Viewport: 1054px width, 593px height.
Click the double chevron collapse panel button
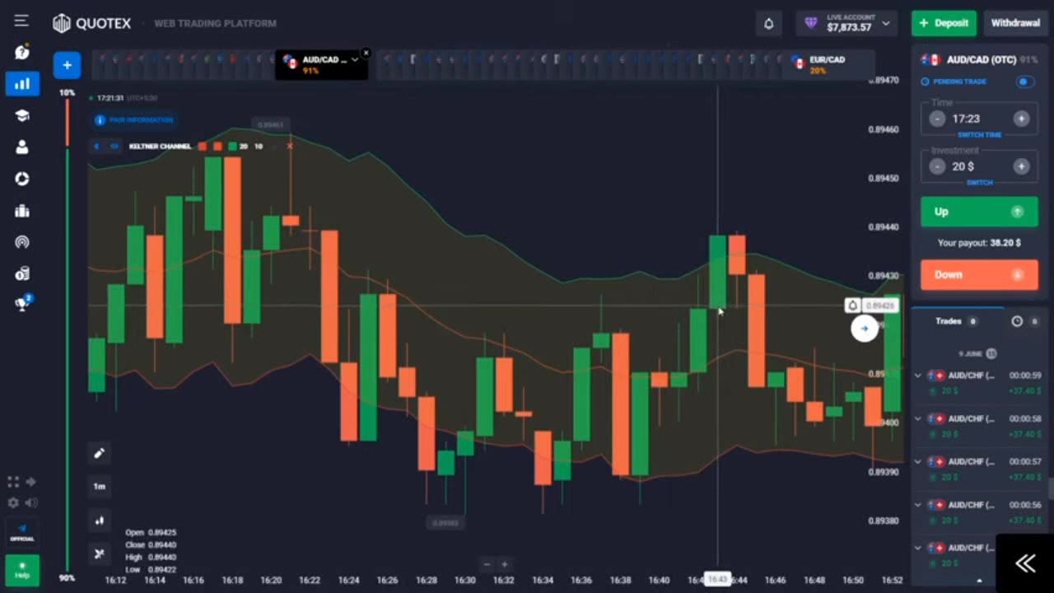click(x=1025, y=563)
